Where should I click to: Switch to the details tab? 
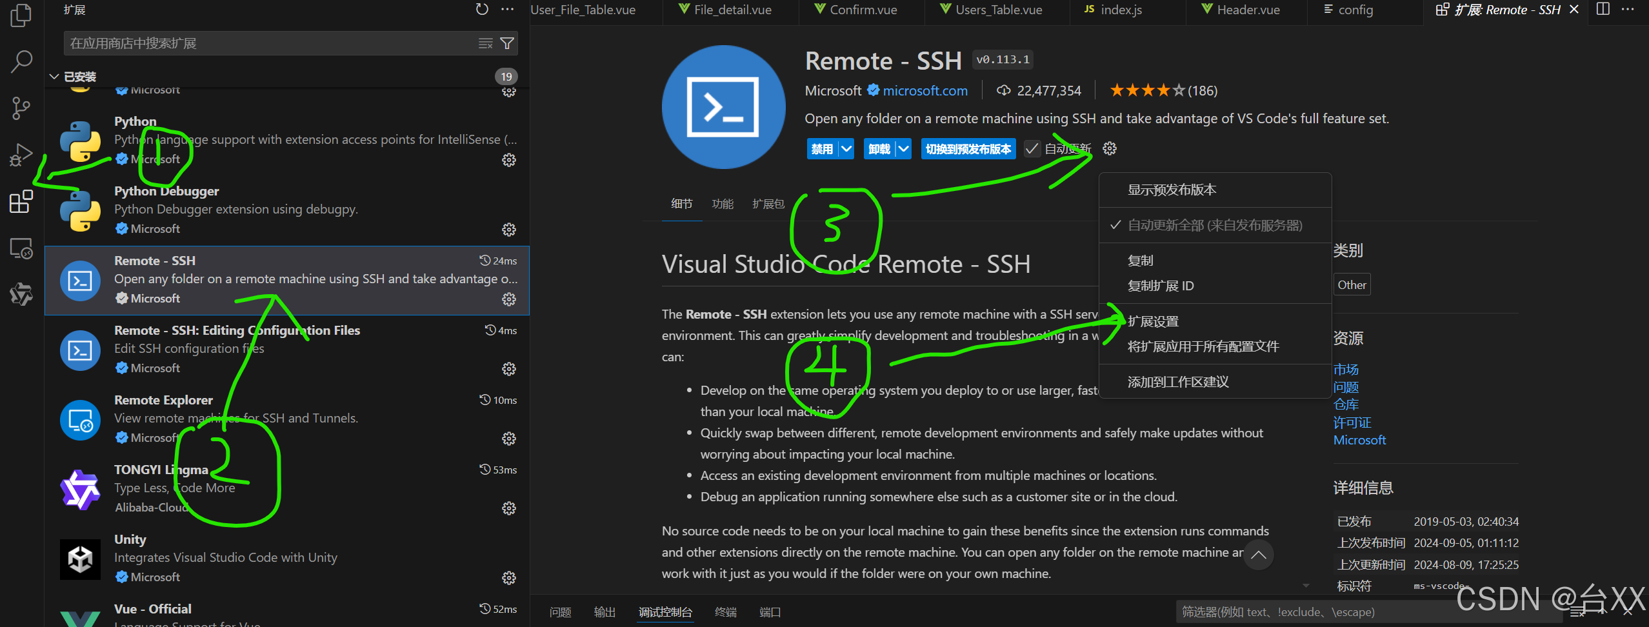pos(682,204)
